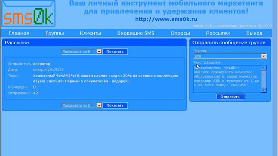Open the Группы menu item
278x156 pixels.
tap(55, 33)
